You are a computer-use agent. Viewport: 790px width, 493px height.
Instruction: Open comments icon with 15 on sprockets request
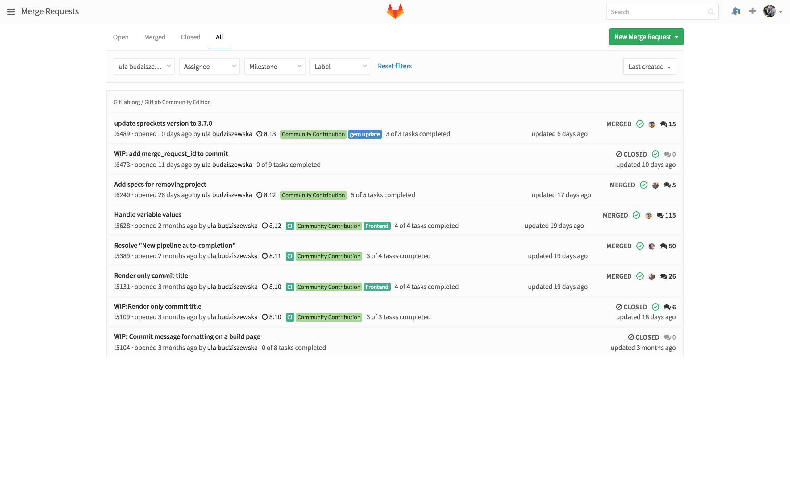coord(668,124)
